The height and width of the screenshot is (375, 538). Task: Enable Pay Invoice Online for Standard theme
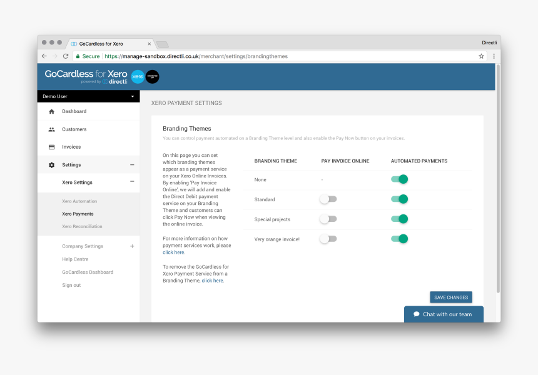[328, 199]
